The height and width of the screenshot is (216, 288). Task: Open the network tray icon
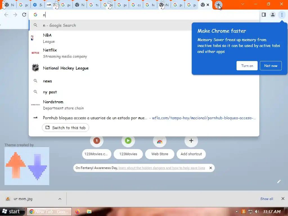coord(250,211)
